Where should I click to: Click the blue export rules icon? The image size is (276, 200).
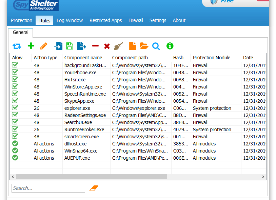pyautogui.click(x=81, y=46)
